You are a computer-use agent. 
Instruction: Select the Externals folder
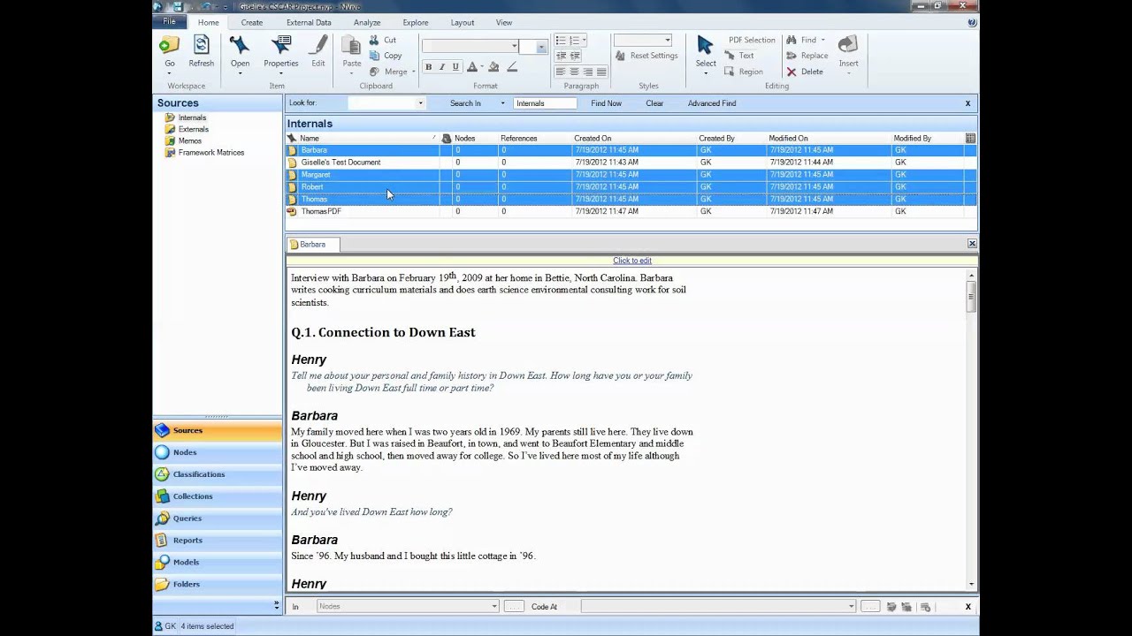point(194,129)
